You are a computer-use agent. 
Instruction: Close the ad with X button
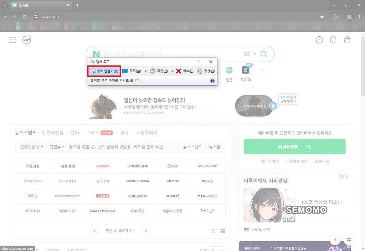[x=347, y=176]
